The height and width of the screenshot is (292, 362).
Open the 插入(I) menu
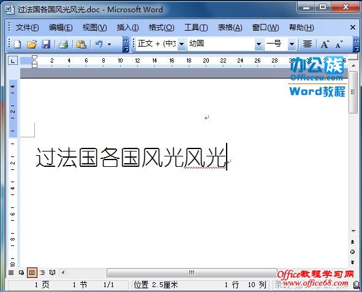pyautogui.click(x=127, y=28)
